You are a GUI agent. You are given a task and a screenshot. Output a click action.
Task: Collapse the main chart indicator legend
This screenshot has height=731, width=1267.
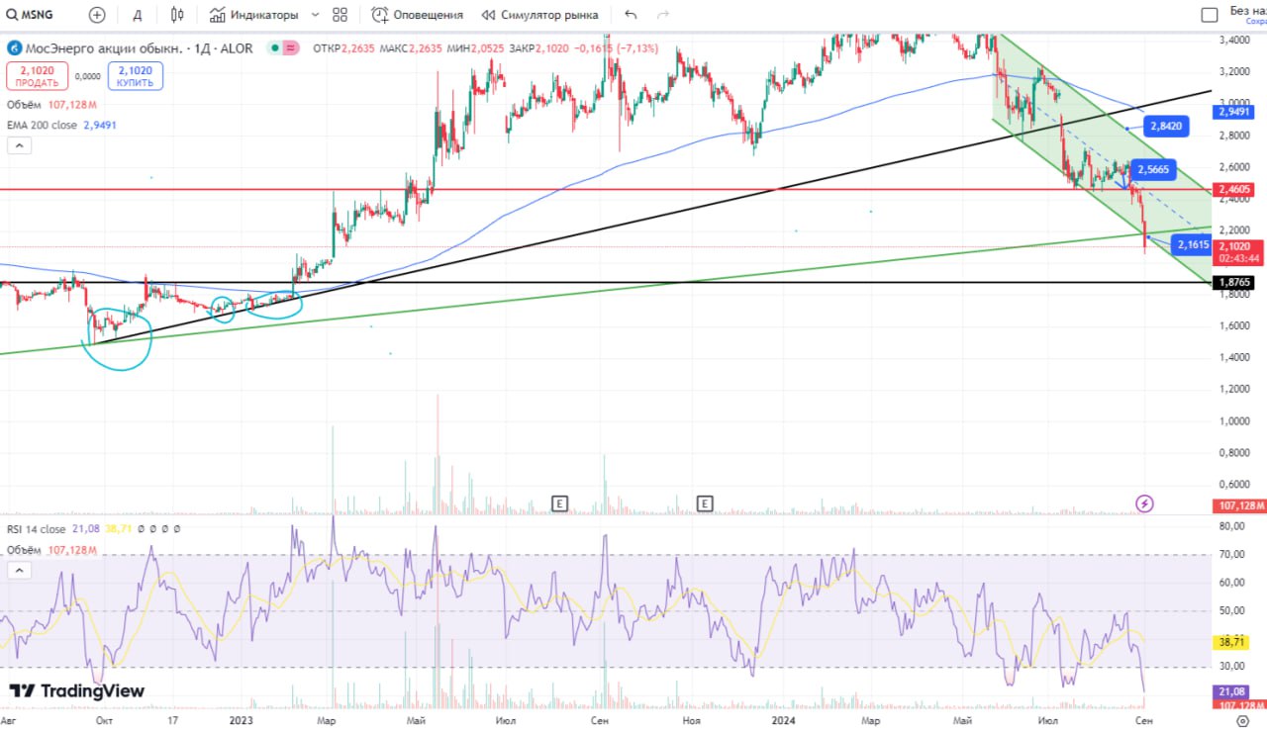(x=19, y=145)
